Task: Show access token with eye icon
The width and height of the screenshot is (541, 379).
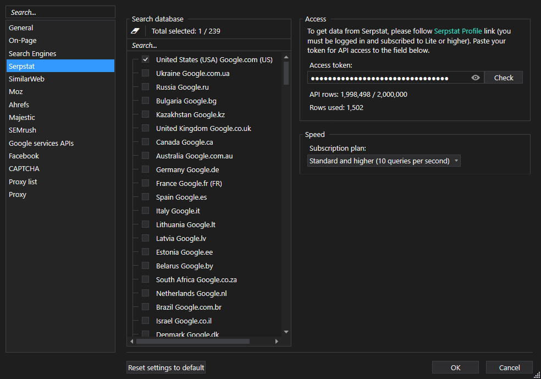Action: (476, 78)
